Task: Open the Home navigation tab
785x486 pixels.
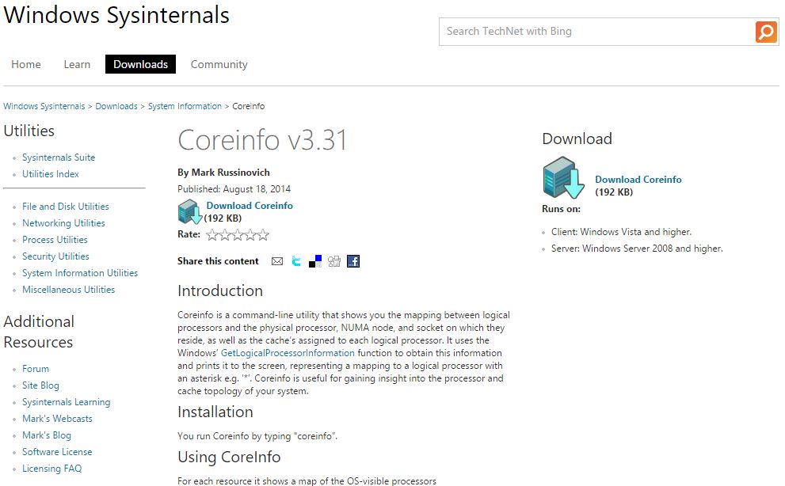Action: [26, 64]
